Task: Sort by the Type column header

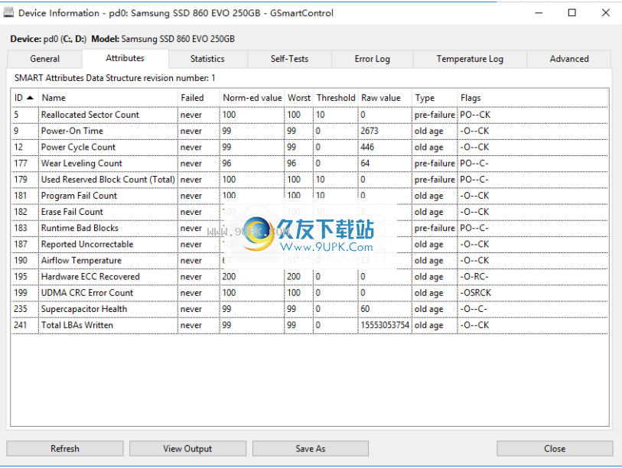Action: click(x=435, y=98)
